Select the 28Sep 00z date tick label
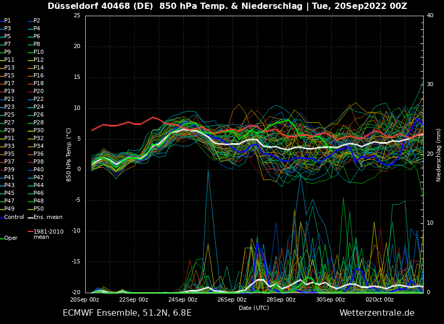This screenshot has height=324, width=444. point(281,299)
